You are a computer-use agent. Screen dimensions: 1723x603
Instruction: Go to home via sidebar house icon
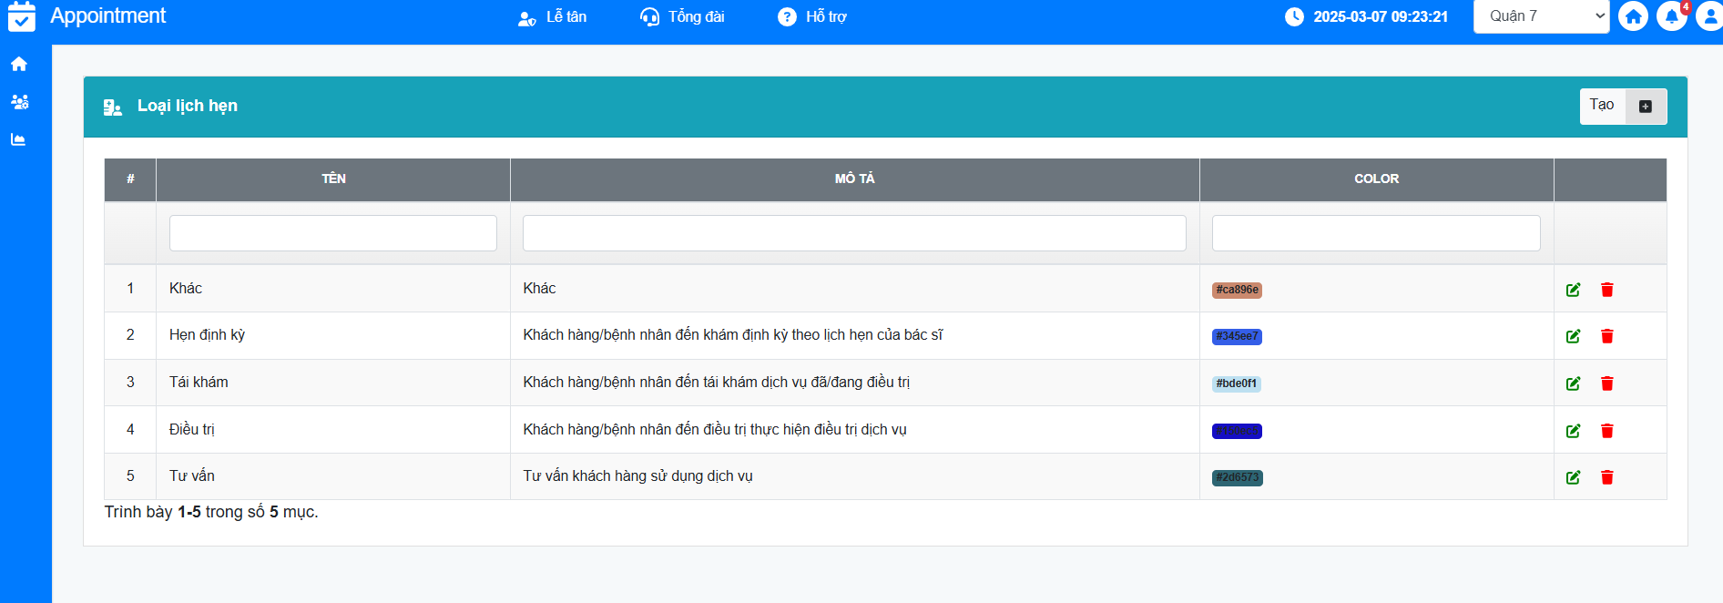click(x=19, y=64)
